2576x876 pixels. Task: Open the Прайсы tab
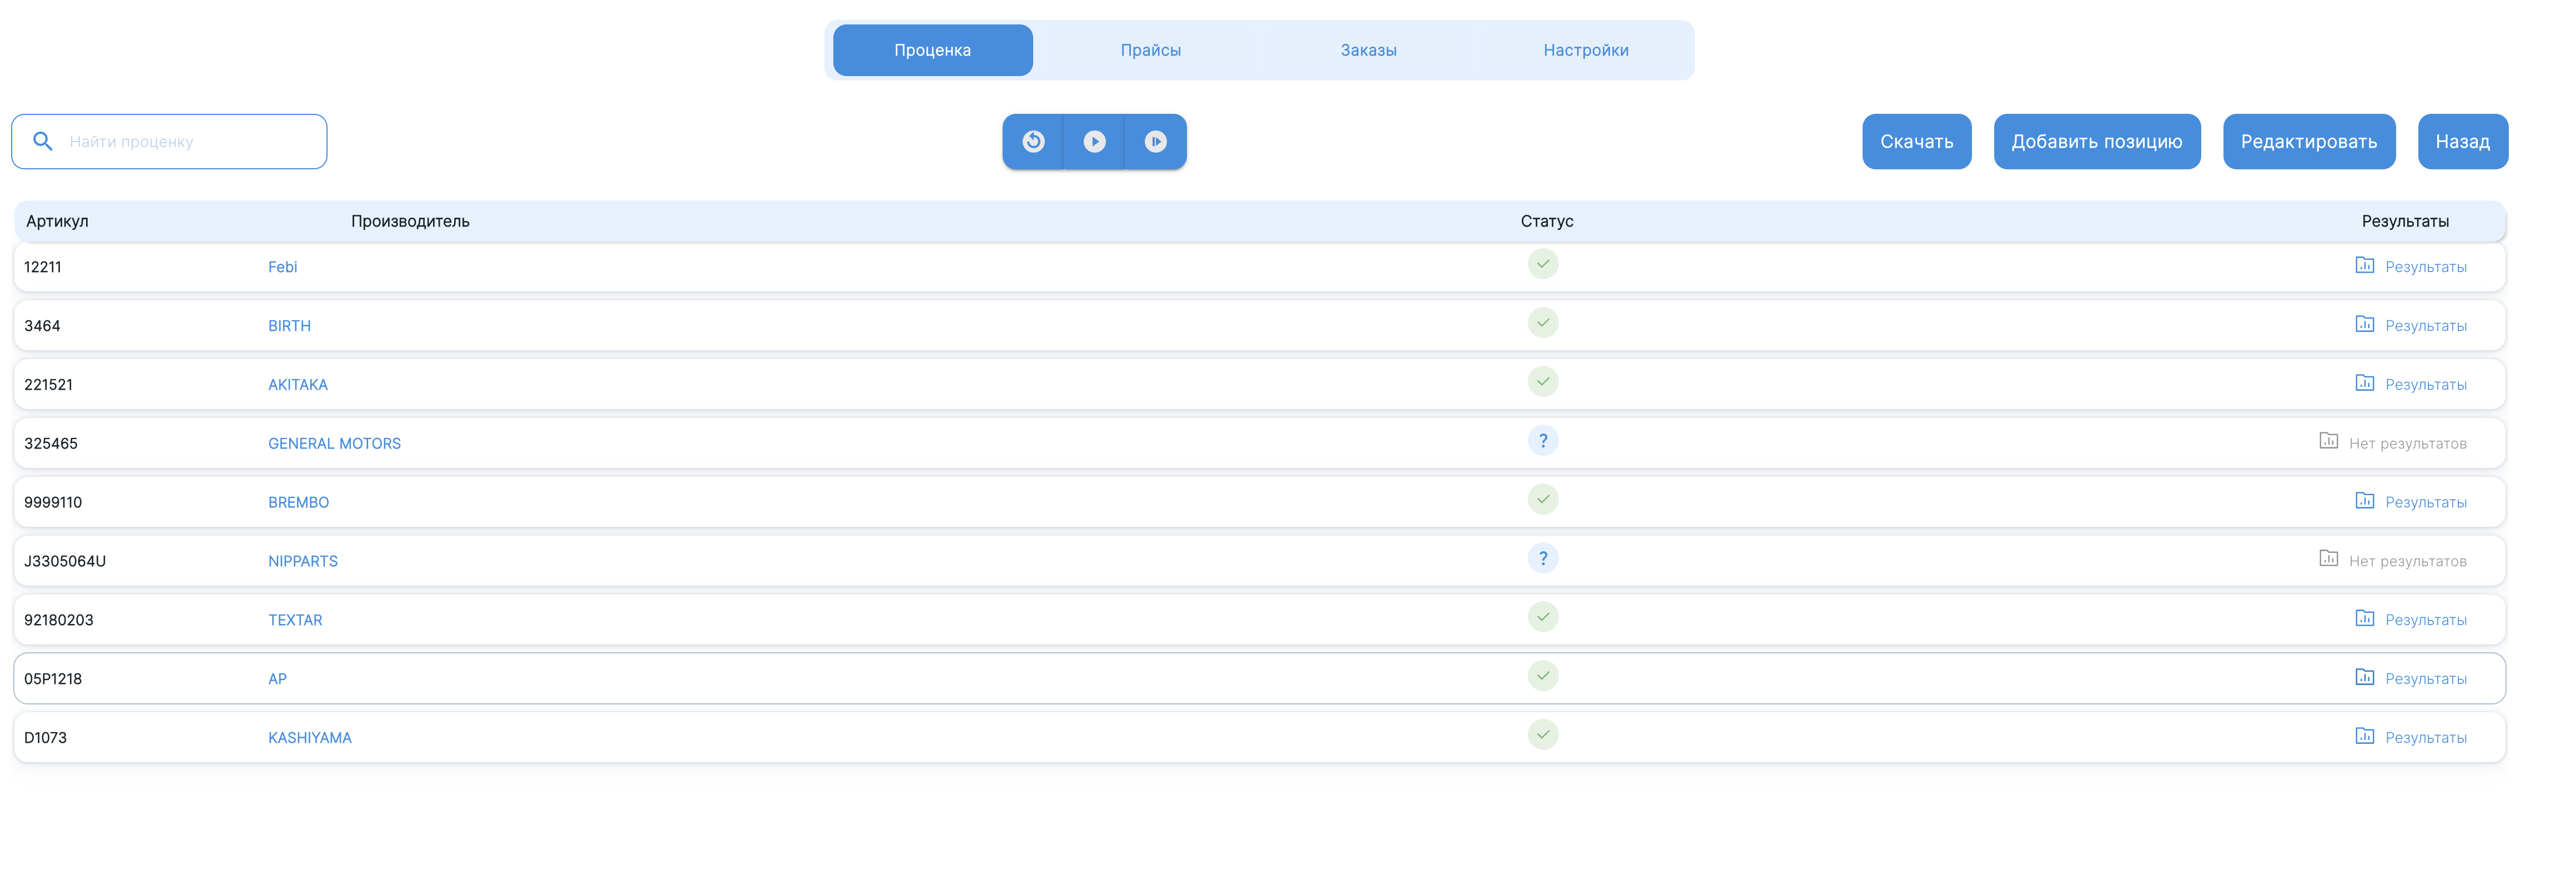[x=1150, y=50]
